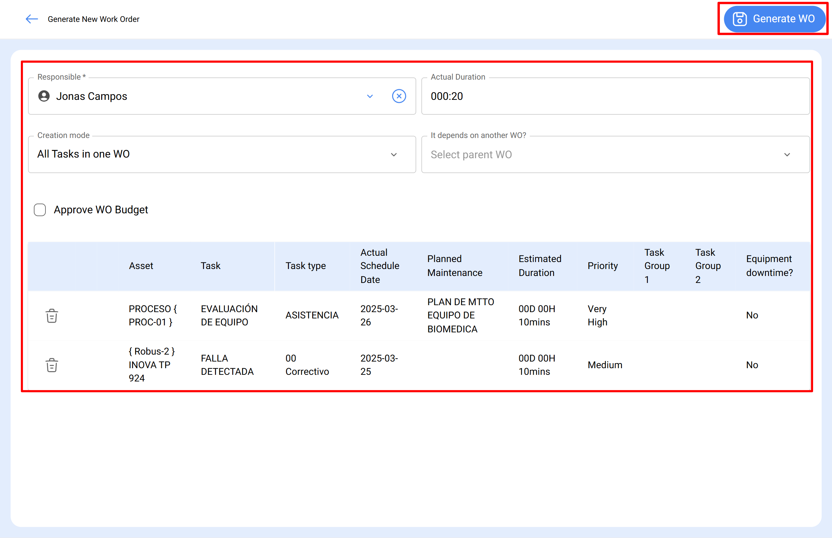This screenshot has width=832, height=538.
Task: Select the PROCESO { PROC-01 } asset cell
Action: tap(153, 315)
